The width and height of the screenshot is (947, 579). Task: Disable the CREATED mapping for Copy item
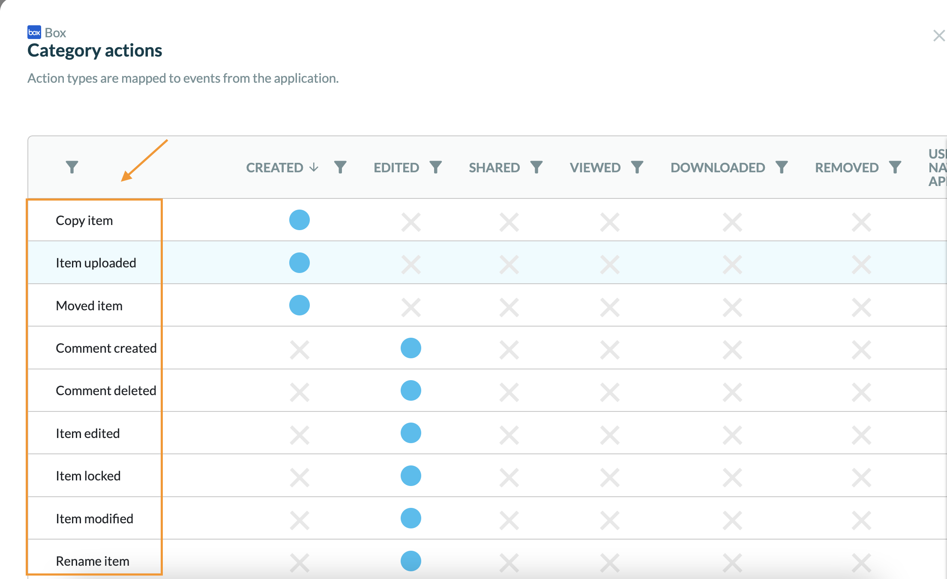tap(299, 220)
